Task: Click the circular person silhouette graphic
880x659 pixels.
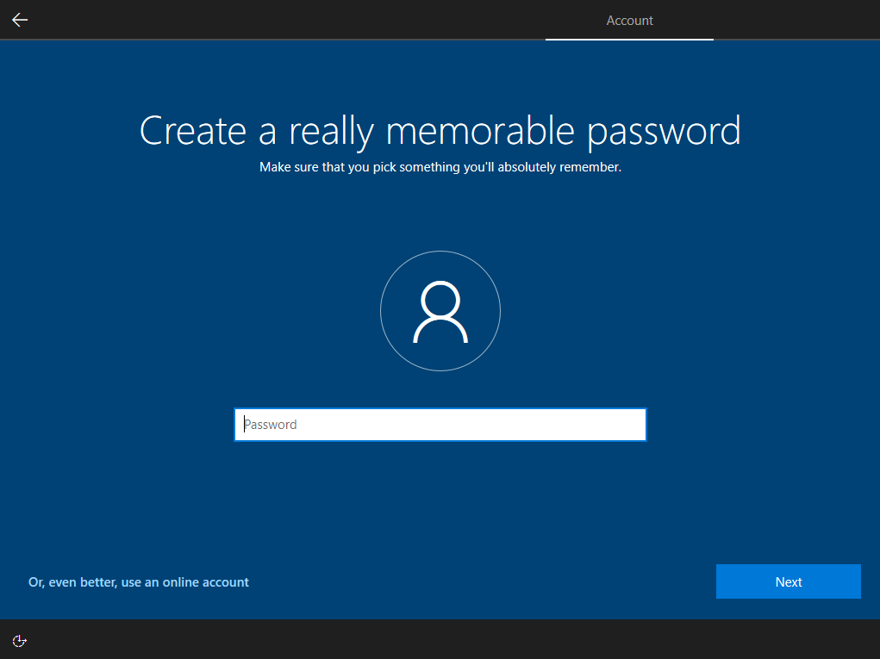Action: point(440,311)
